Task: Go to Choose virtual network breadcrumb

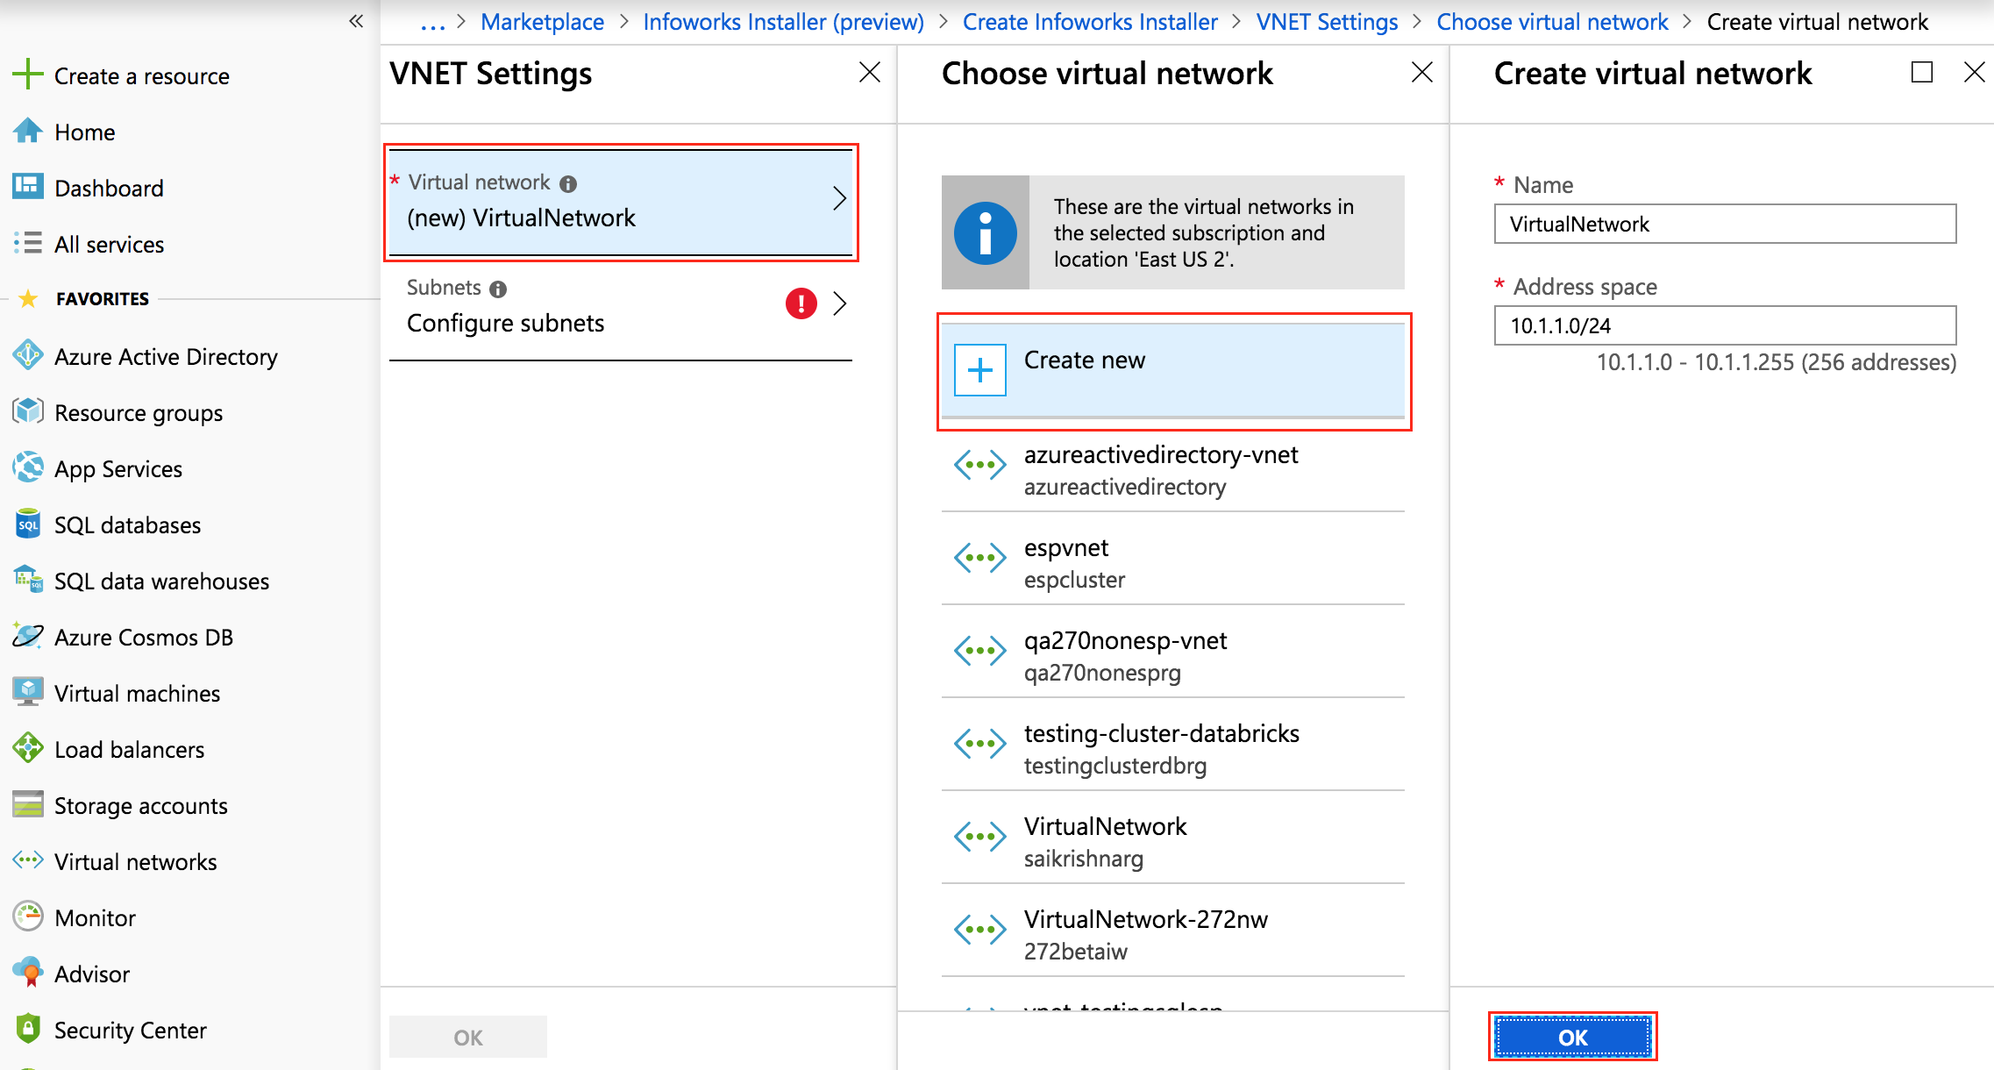Action: [1552, 22]
